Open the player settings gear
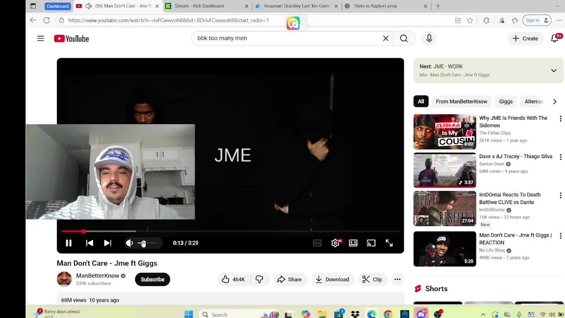The image size is (565, 318). [335, 243]
